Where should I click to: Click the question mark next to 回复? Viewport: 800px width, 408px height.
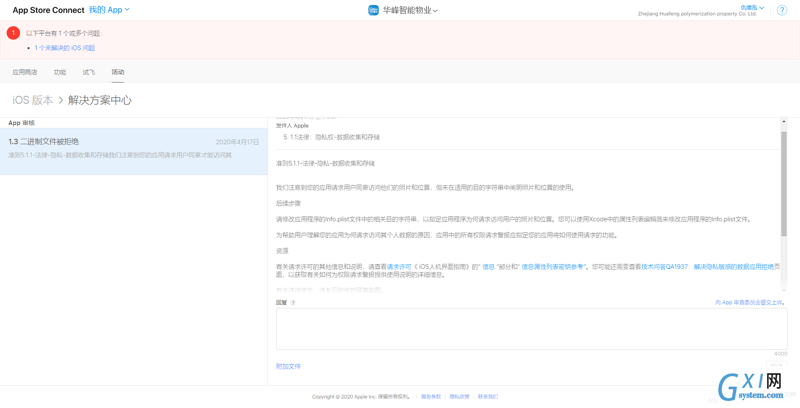(x=293, y=303)
